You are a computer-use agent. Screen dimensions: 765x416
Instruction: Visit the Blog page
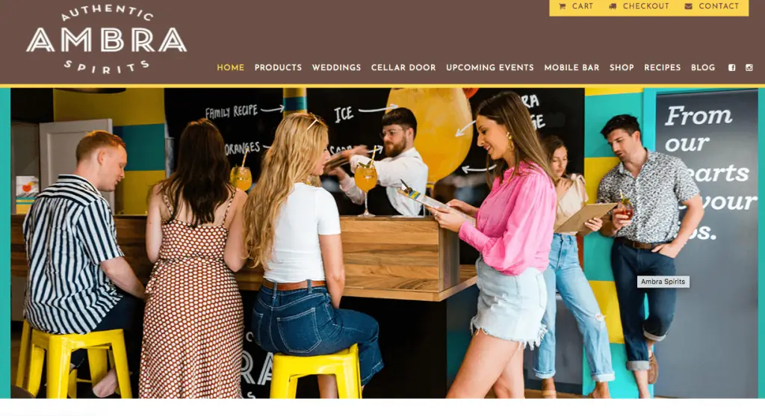tap(702, 68)
